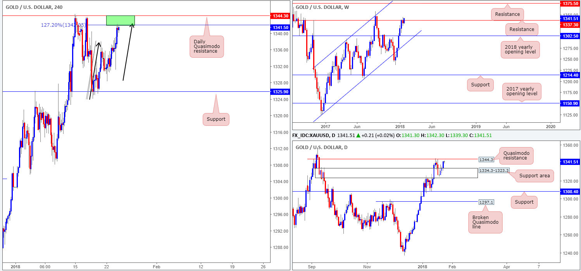Open the GOLD / U.S. DOLLAR, D chart title
The width and height of the screenshot is (581, 271).
pyautogui.click(x=325, y=147)
